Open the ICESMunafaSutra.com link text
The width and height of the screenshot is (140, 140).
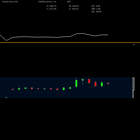click(x=47, y=2)
